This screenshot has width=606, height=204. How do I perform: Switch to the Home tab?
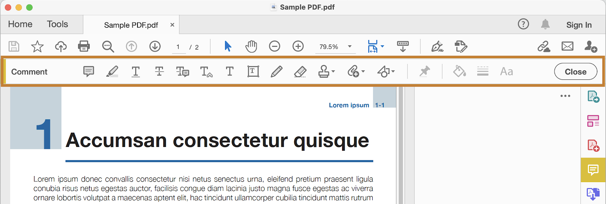[x=20, y=24]
